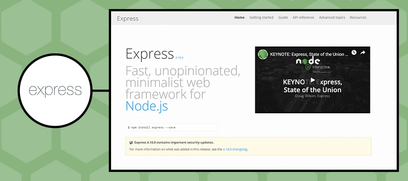Screen dimensions: 408x181
Task: Click the large Express page heading
Action: point(150,53)
